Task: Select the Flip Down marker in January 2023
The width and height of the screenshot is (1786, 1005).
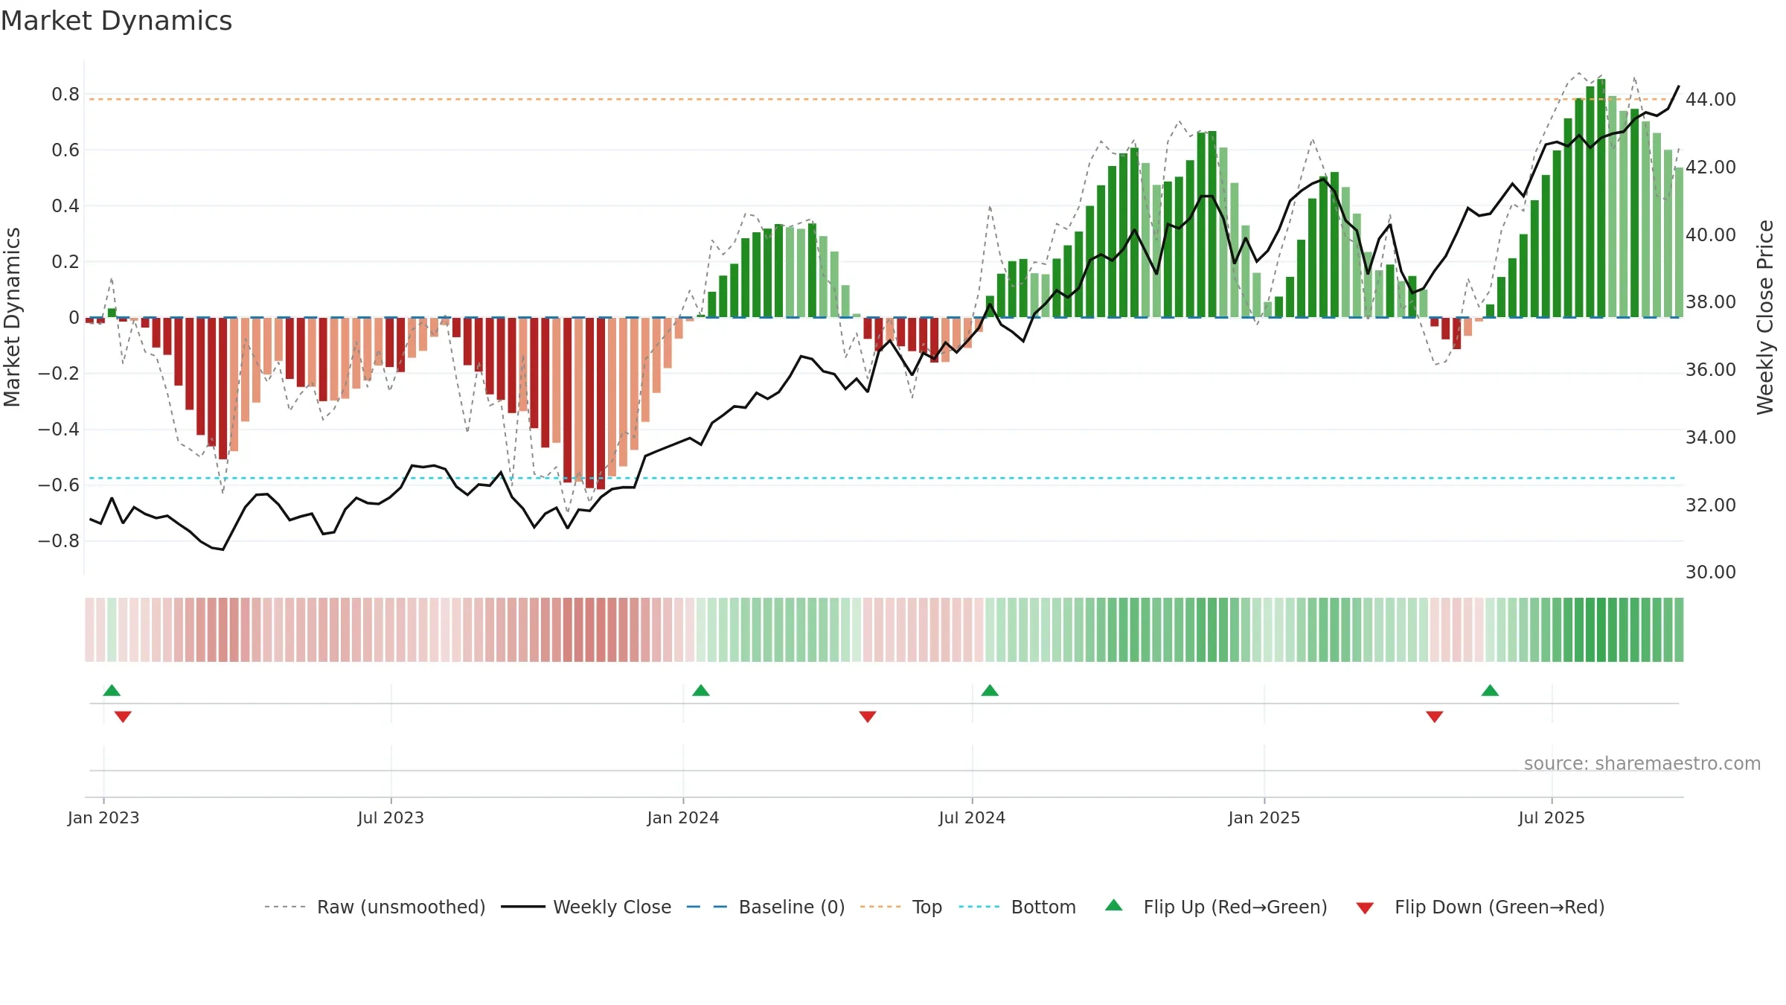Action: (x=123, y=716)
